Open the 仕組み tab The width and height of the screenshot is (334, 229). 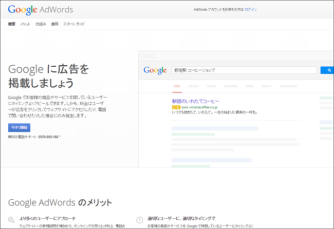(41, 24)
